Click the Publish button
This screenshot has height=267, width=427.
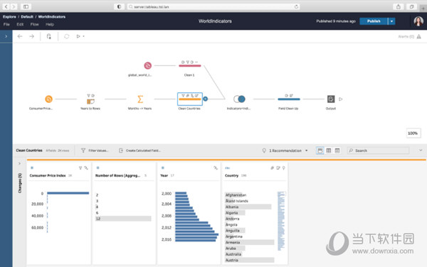374,21
